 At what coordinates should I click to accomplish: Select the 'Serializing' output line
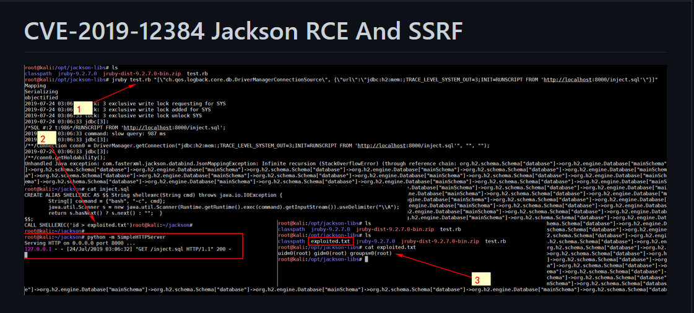tap(41, 91)
